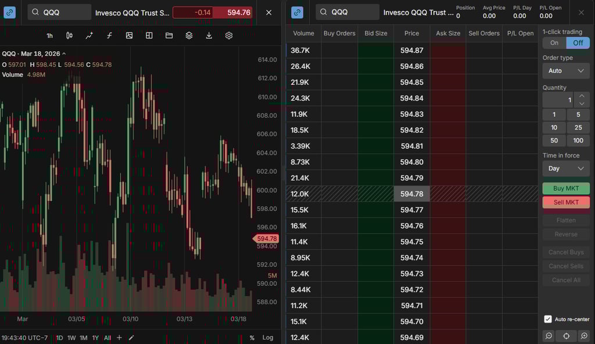Set quantity preset to 50

(554, 141)
